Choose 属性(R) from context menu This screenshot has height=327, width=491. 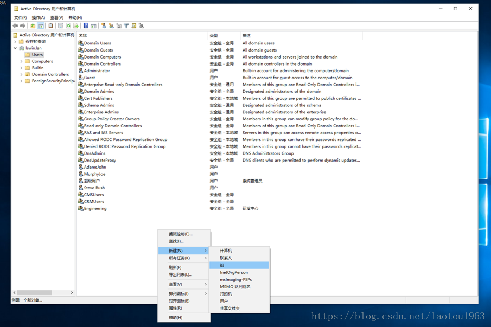tap(184, 308)
